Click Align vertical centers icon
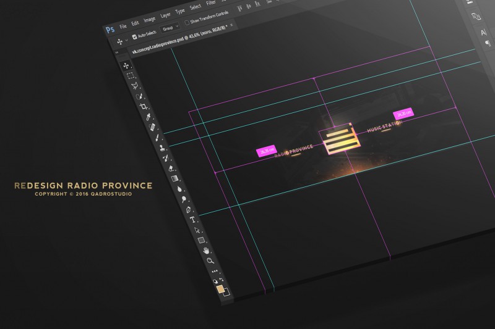Screen dimensions: 495x329 (249, 6)
